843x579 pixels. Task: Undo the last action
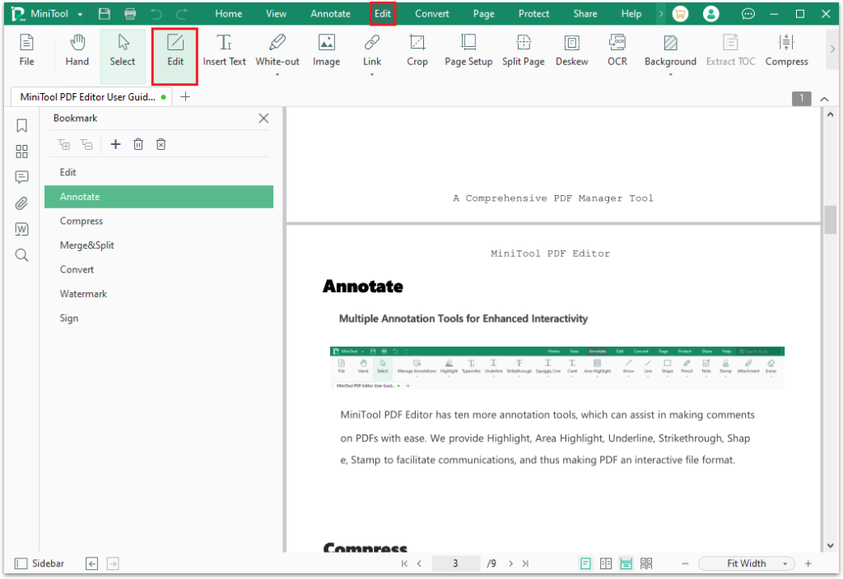[x=156, y=14]
